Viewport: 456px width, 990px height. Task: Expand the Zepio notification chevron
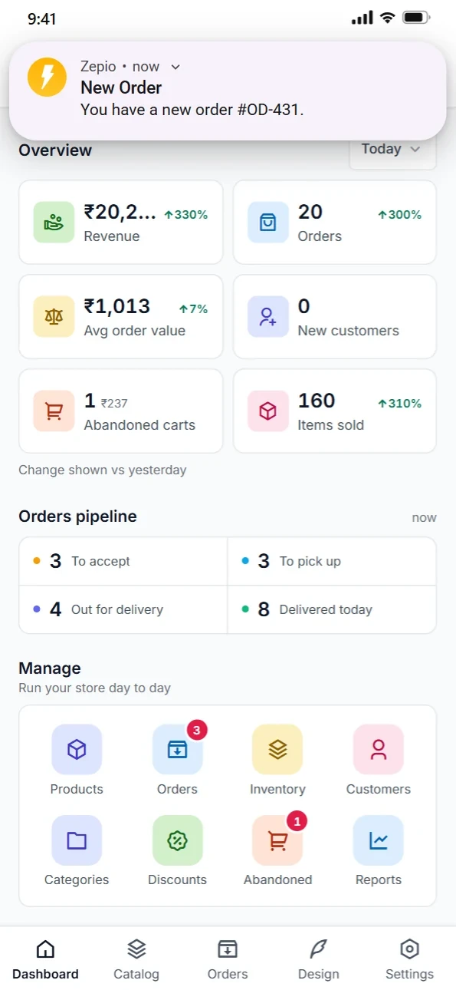click(176, 67)
